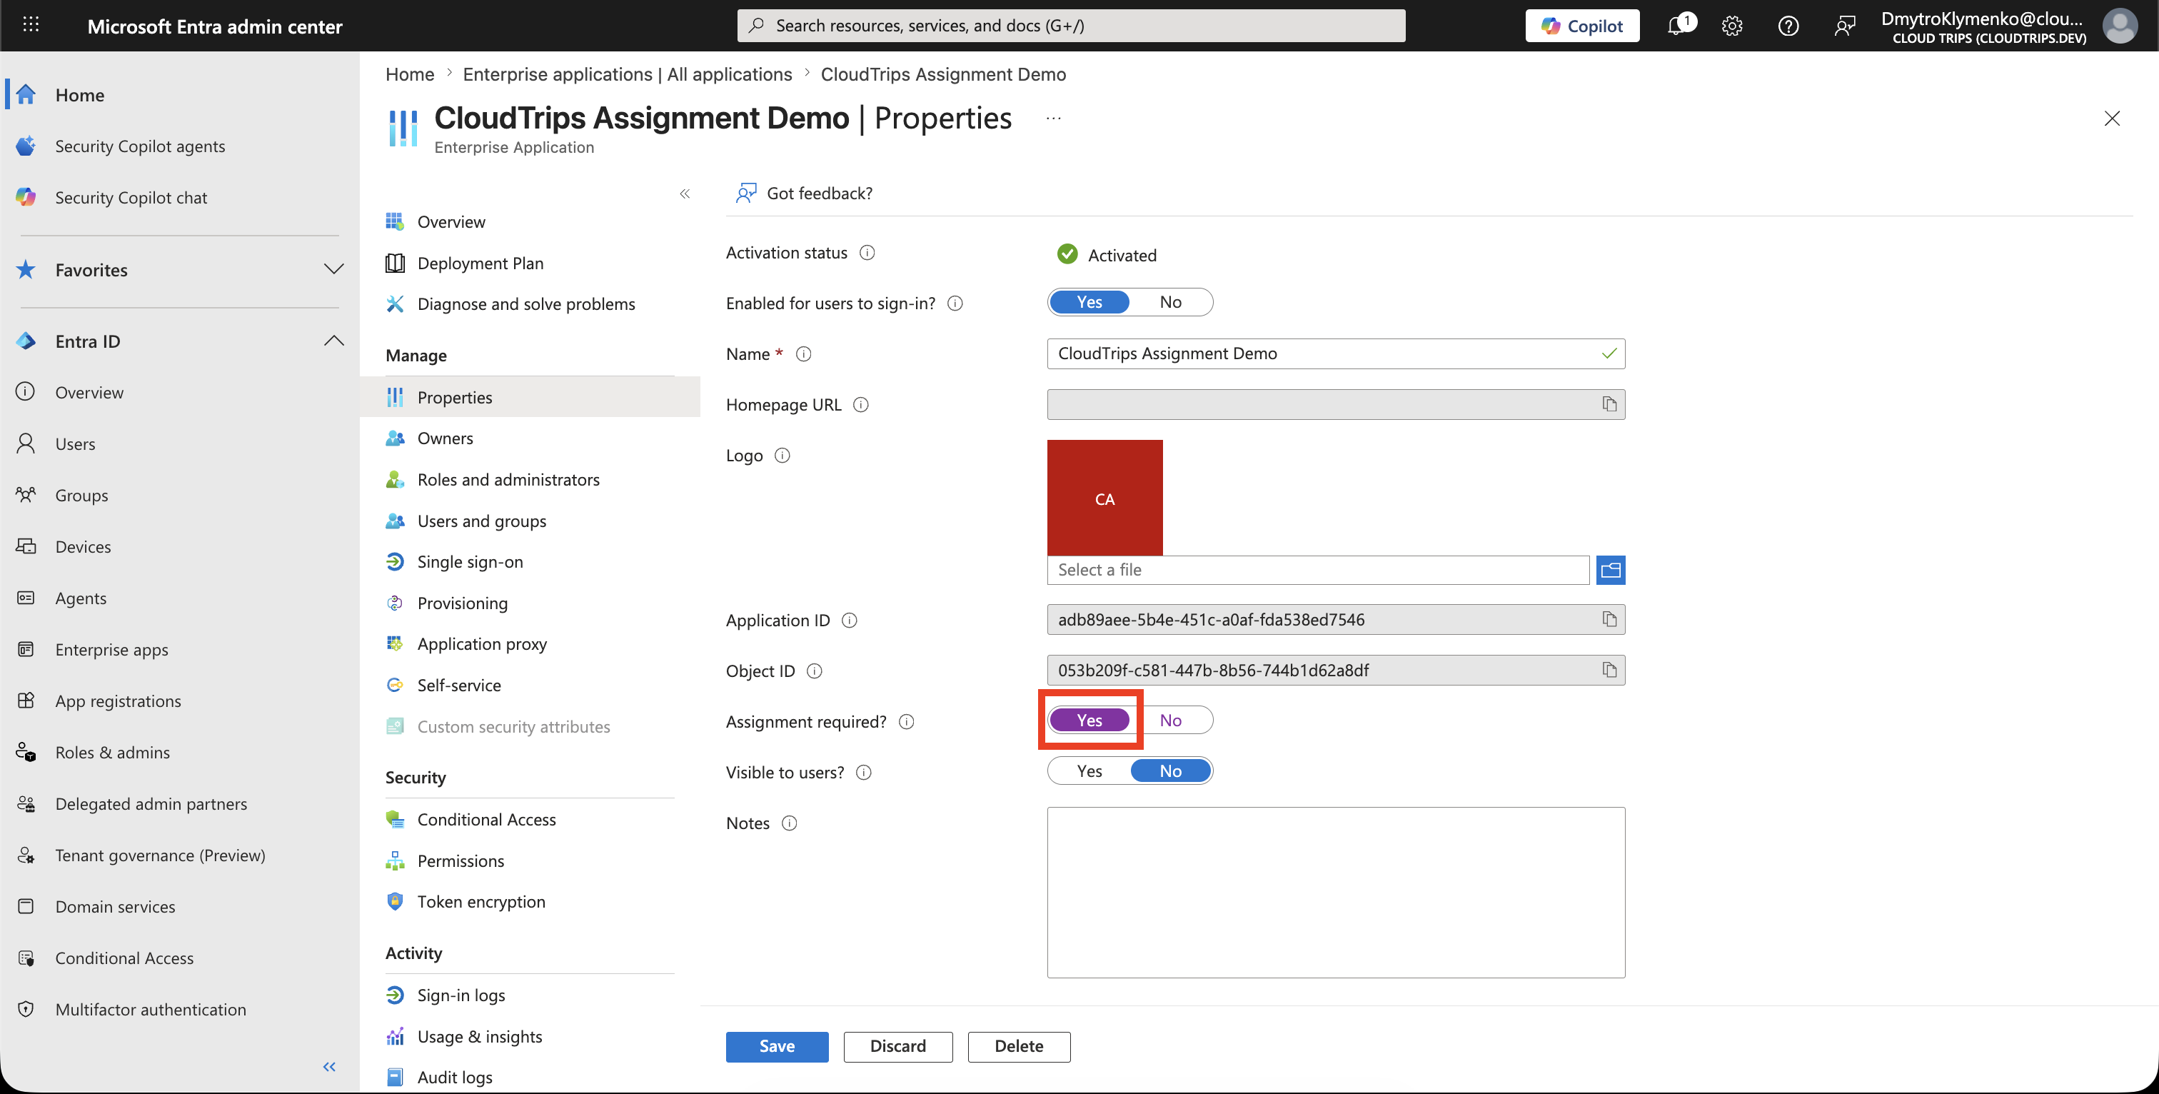The image size is (2159, 1094).
Task: Copy the Application ID value
Action: [x=1609, y=620]
